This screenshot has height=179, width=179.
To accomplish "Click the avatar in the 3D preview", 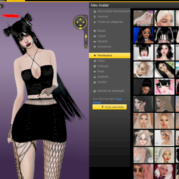I will coord(39,95).
